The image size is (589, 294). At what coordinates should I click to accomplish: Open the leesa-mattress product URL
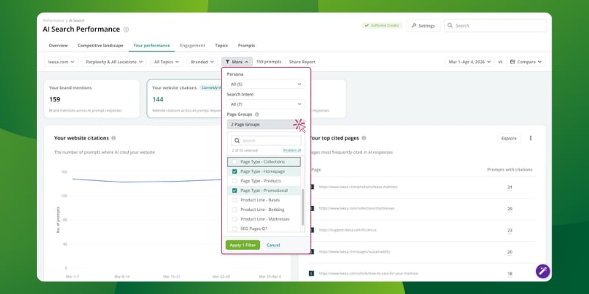point(358,187)
